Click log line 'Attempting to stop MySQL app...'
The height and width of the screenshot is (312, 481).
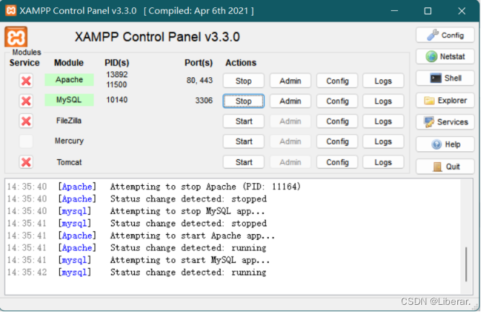(187, 211)
